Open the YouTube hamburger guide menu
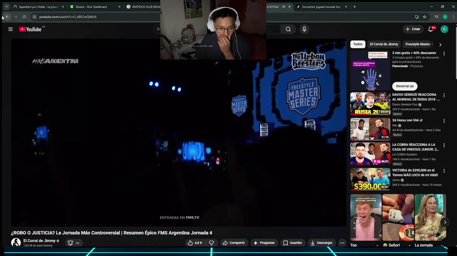 10,29
